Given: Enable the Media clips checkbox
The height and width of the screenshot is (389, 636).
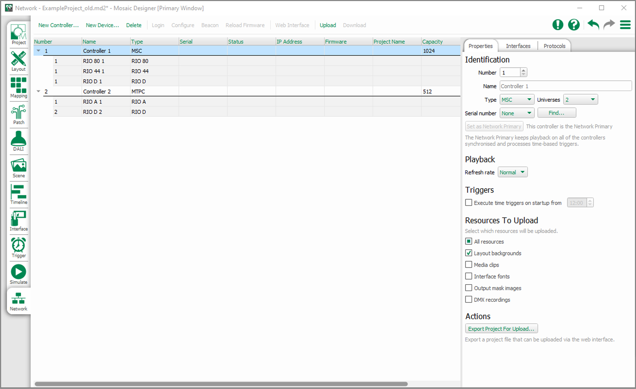Looking at the screenshot, I should 469,265.
